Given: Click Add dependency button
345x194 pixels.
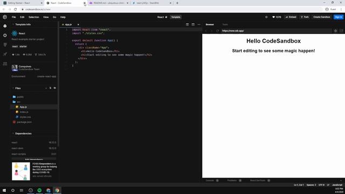Looking at the screenshot, I should point(34,159).
